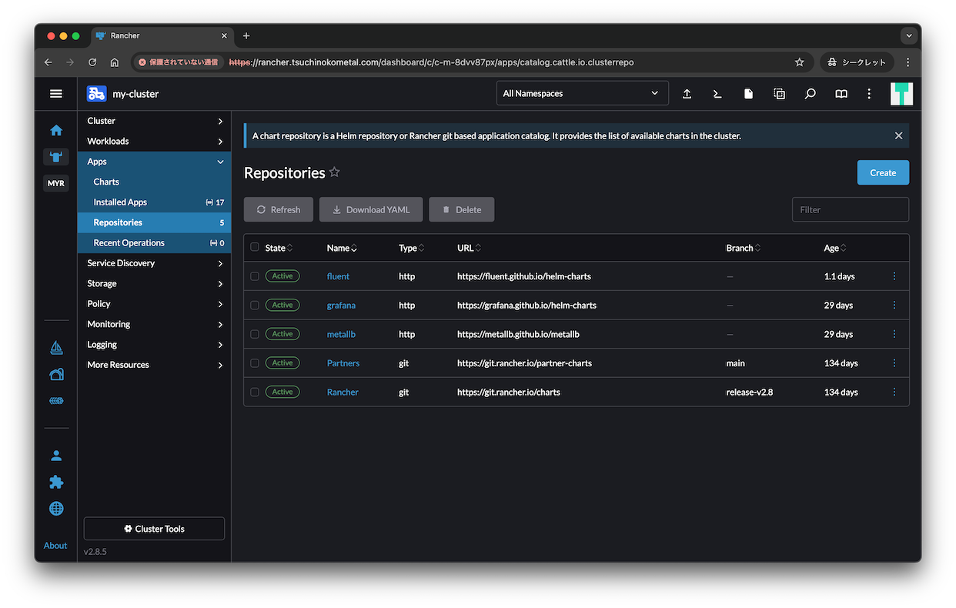The image size is (956, 608).
Task: Open header three-dot more menu
Action: point(869,93)
